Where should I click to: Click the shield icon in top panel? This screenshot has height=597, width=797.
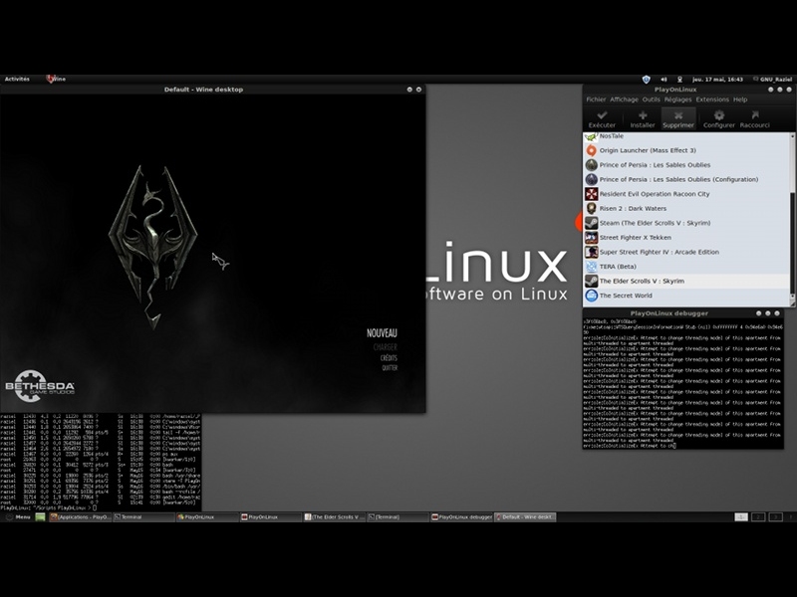pos(647,79)
